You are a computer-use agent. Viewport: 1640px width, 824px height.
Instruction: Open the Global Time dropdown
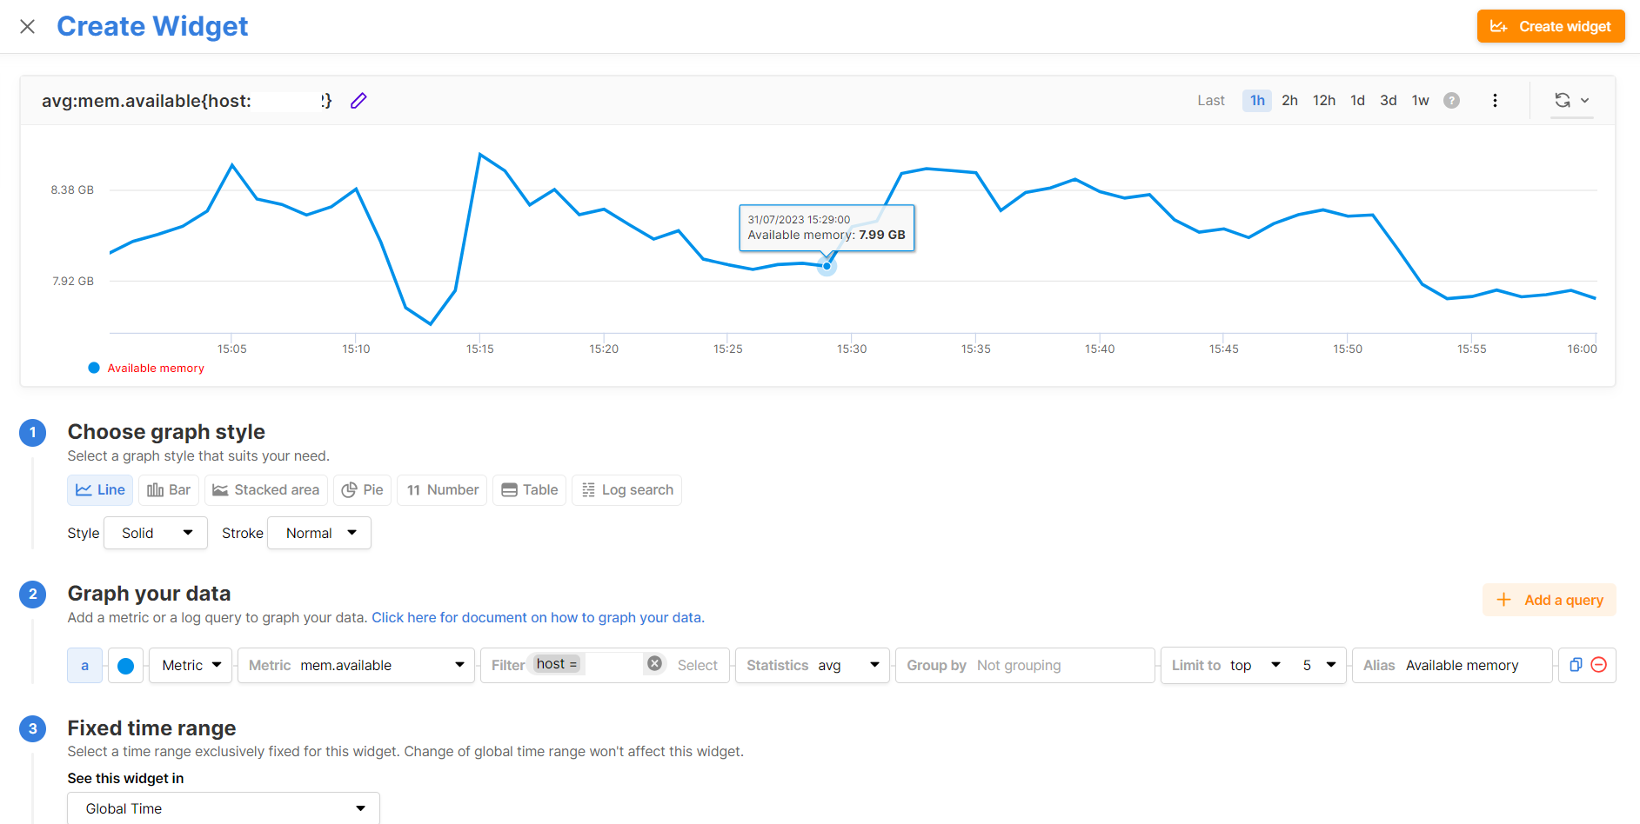(x=224, y=808)
